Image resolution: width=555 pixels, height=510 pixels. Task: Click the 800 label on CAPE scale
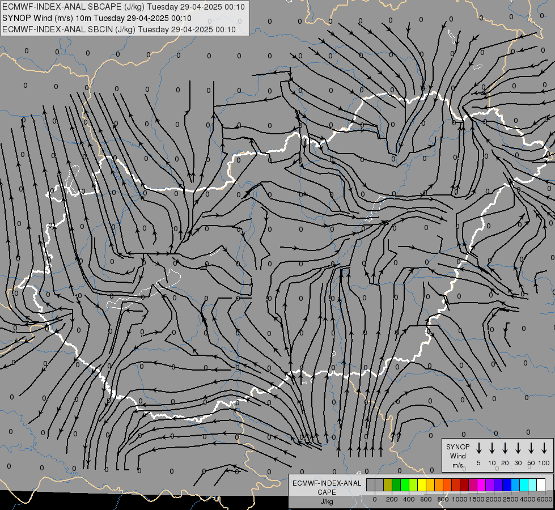(443, 499)
